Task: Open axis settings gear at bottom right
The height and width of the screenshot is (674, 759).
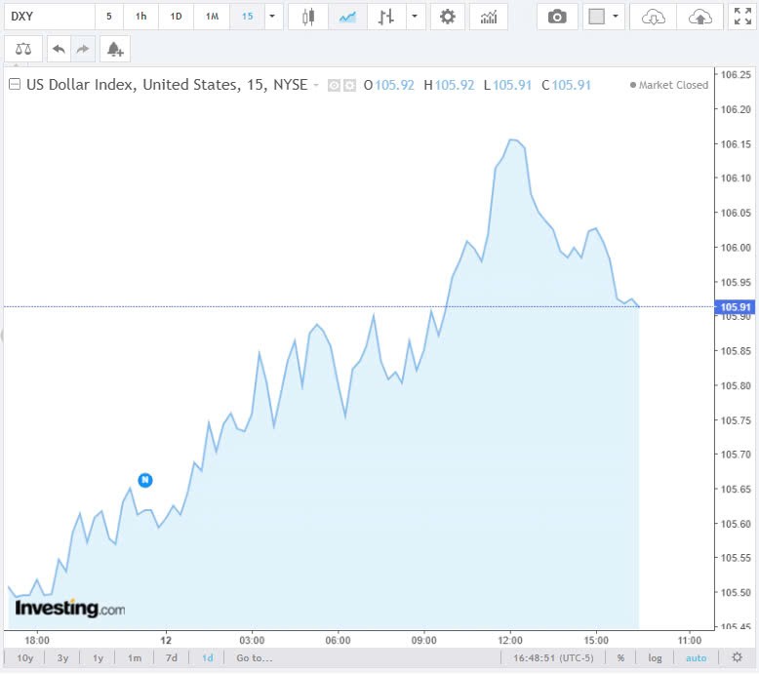Action: point(738,657)
